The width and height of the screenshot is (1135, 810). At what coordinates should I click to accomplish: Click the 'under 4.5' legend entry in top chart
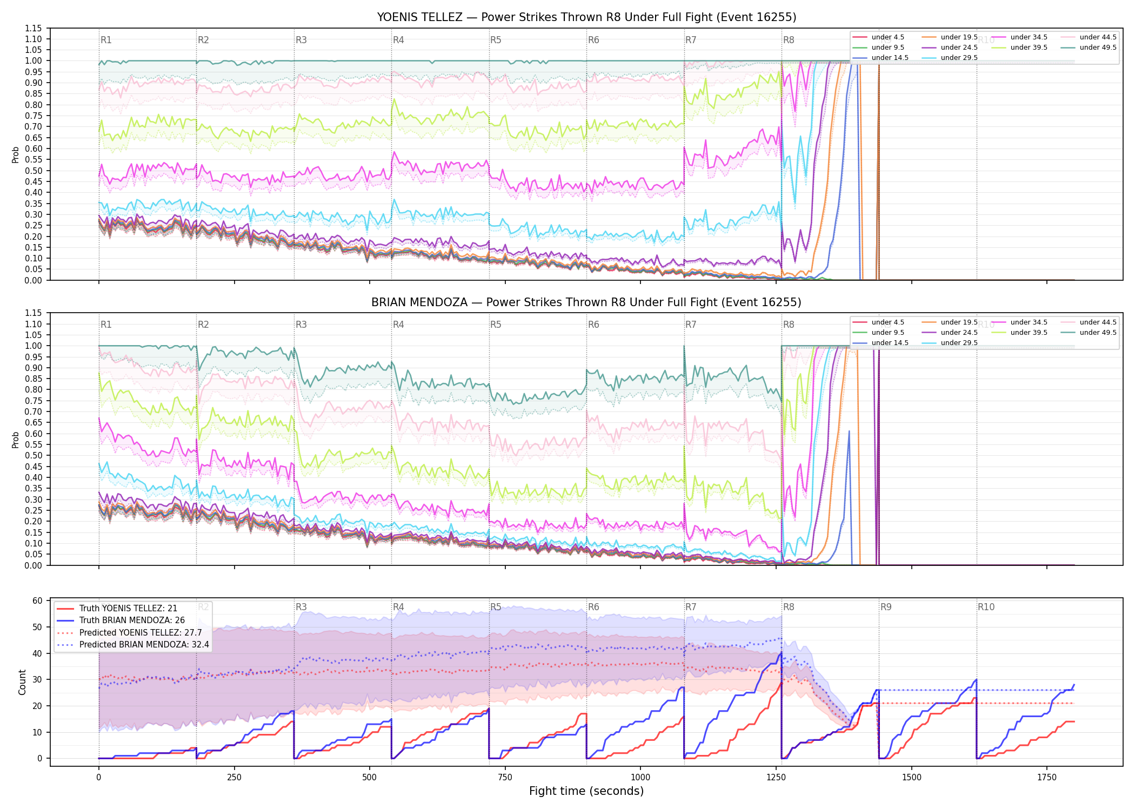click(x=878, y=37)
